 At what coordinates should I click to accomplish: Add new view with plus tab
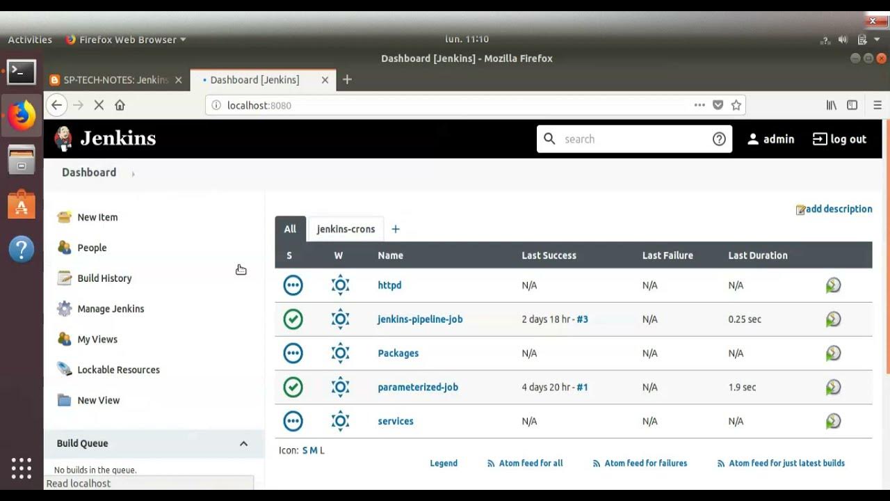click(x=396, y=229)
